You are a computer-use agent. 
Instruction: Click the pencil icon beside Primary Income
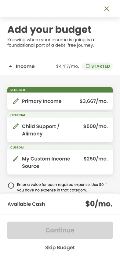pos(16,101)
